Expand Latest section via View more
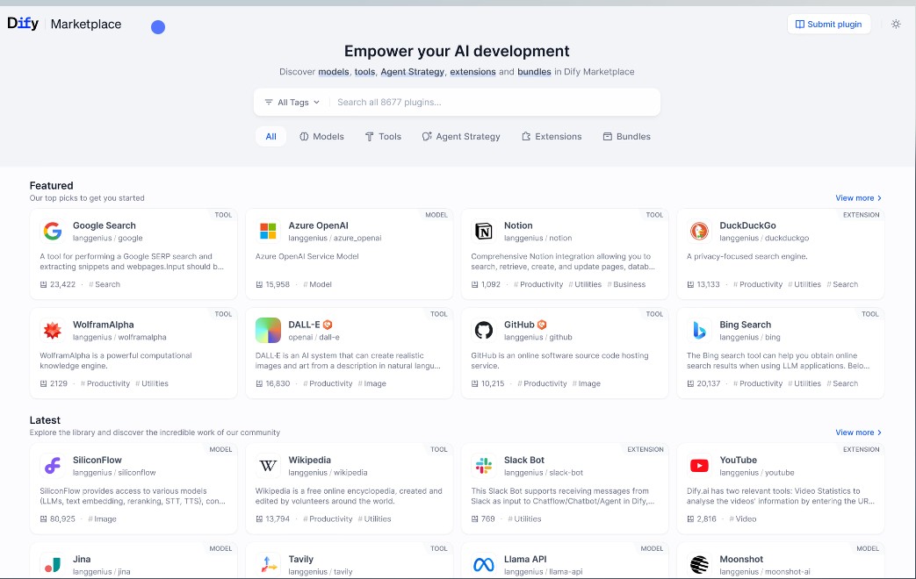 (858, 432)
